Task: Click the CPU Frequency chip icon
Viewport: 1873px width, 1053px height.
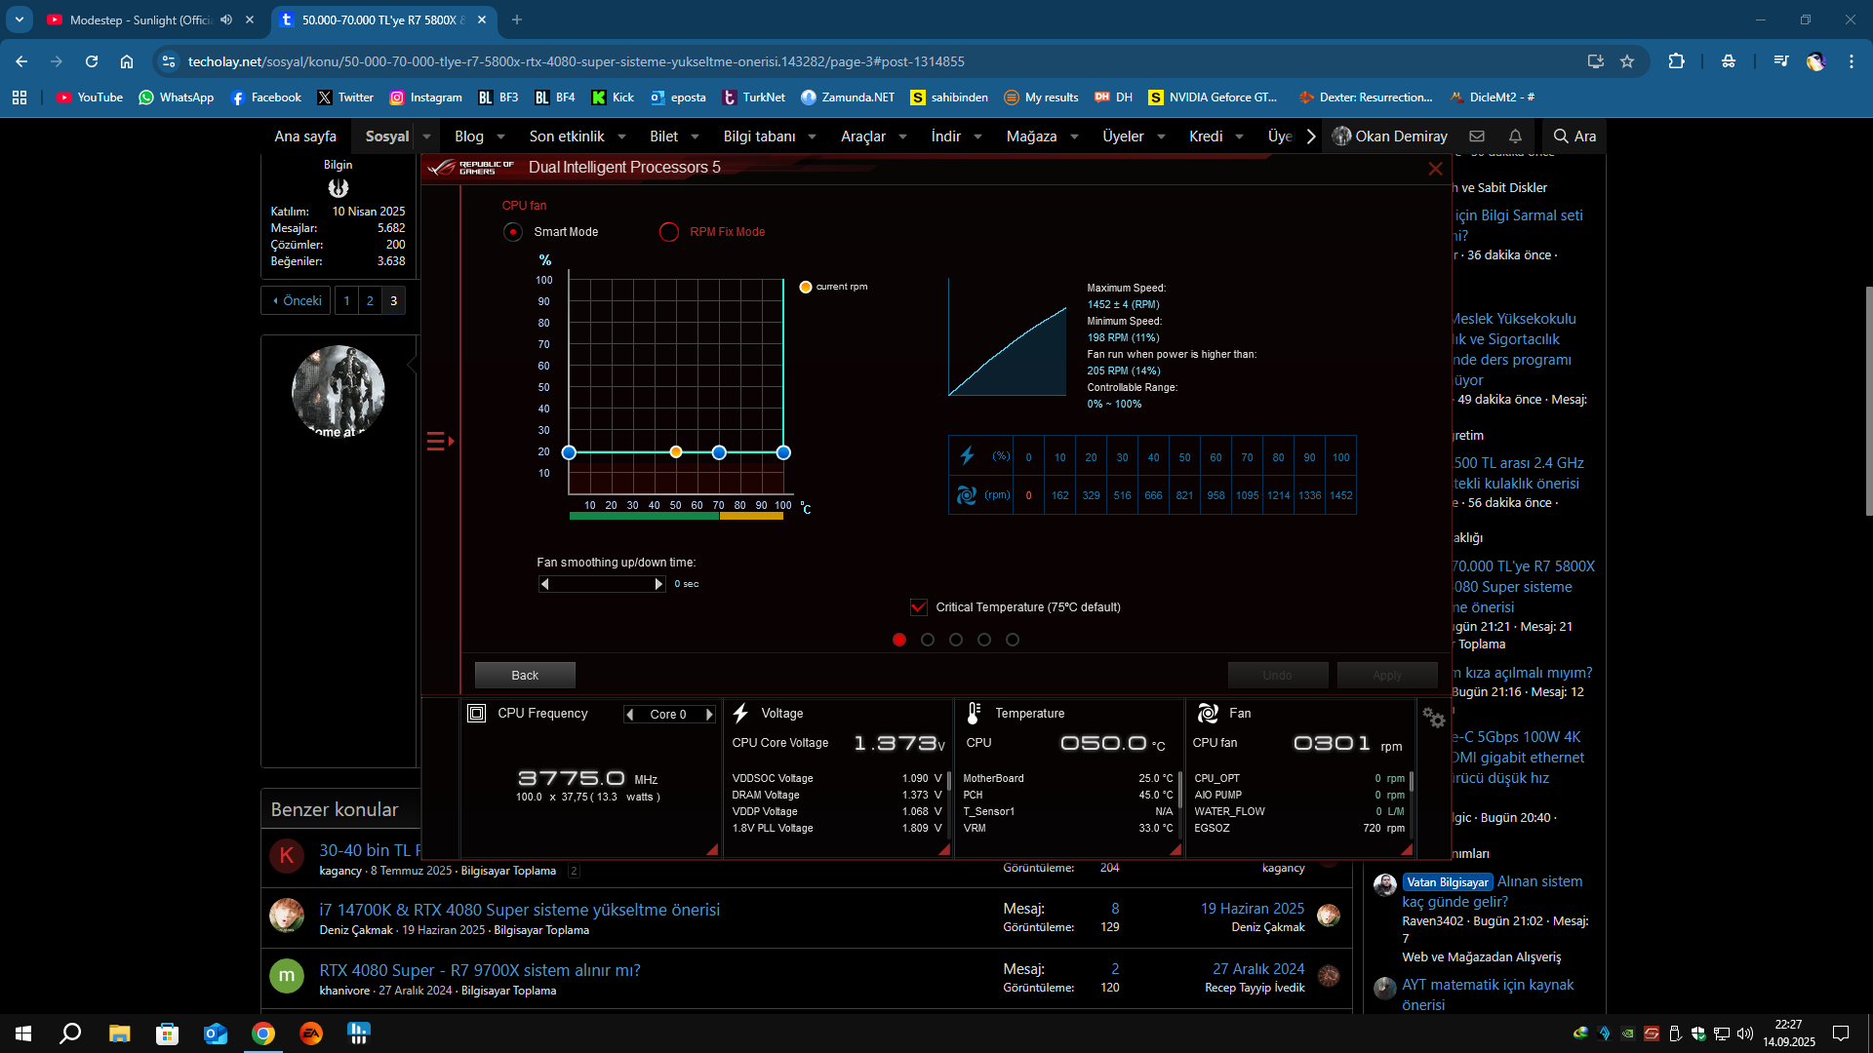Action: point(476,714)
